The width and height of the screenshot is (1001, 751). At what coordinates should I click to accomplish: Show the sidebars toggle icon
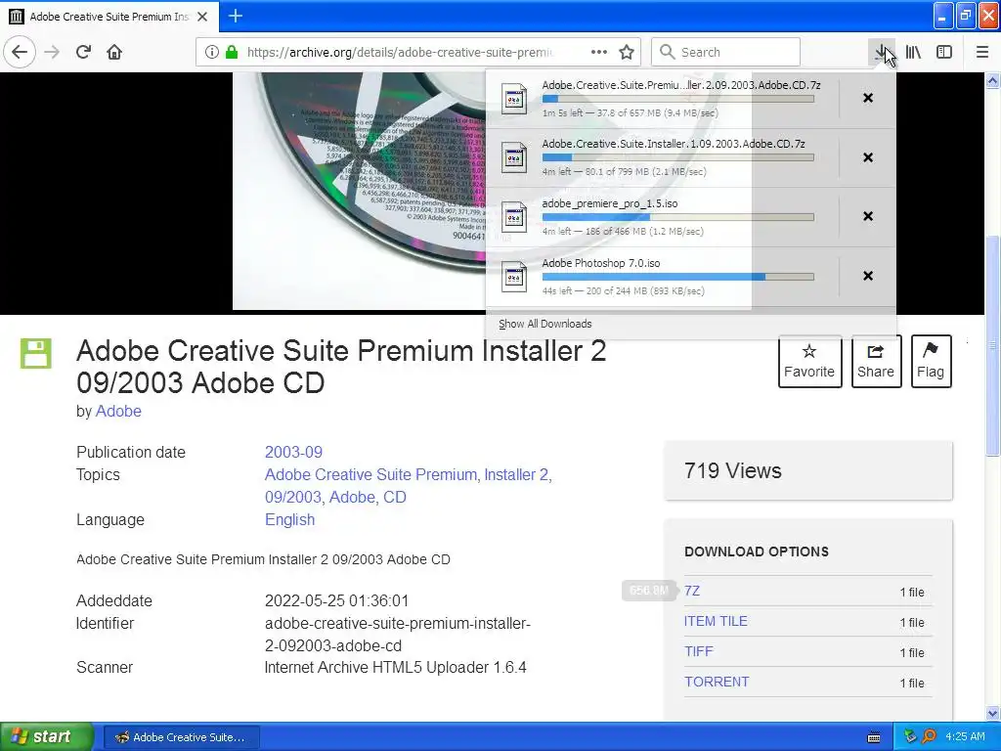(944, 52)
